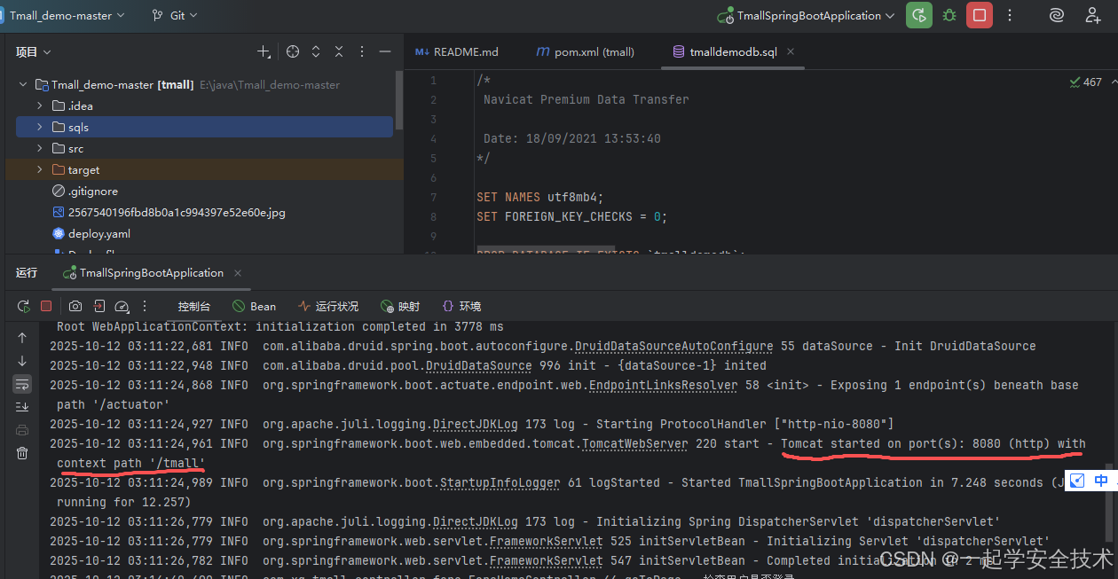This screenshot has width=1118, height=579.
Task: Stop the app using the red top toolbar button
Action: (980, 15)
